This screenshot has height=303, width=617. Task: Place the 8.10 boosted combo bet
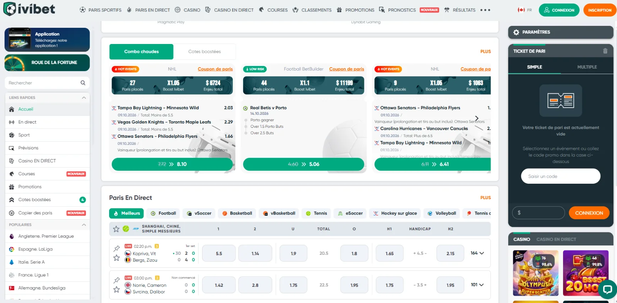click(x=172, y=164)
